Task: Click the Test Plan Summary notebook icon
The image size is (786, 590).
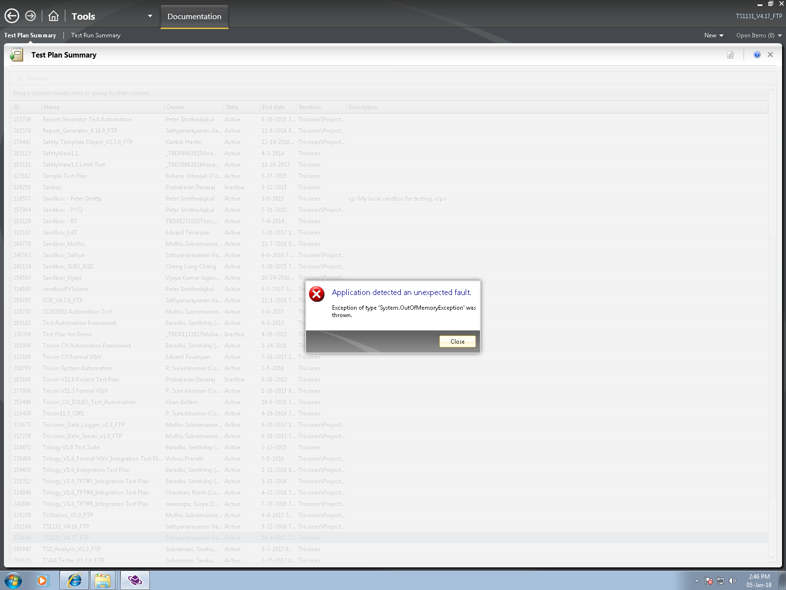Action: [x=17, y=54]
